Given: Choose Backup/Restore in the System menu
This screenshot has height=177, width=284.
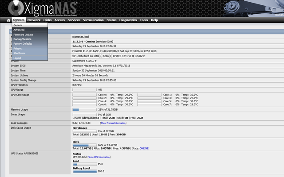Looking at the screenshot, I should tap(30, 39).
